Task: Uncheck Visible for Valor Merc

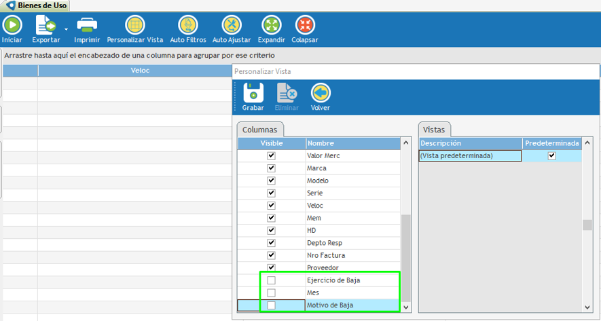Action: [x=272, y=156]
